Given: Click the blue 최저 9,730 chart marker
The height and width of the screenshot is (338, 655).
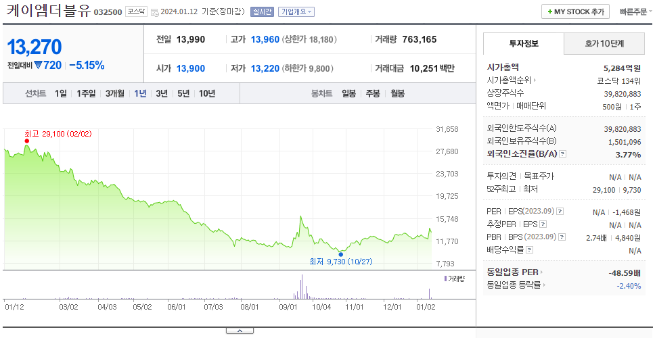Looking at the screenshot, I should coord(341,254).
